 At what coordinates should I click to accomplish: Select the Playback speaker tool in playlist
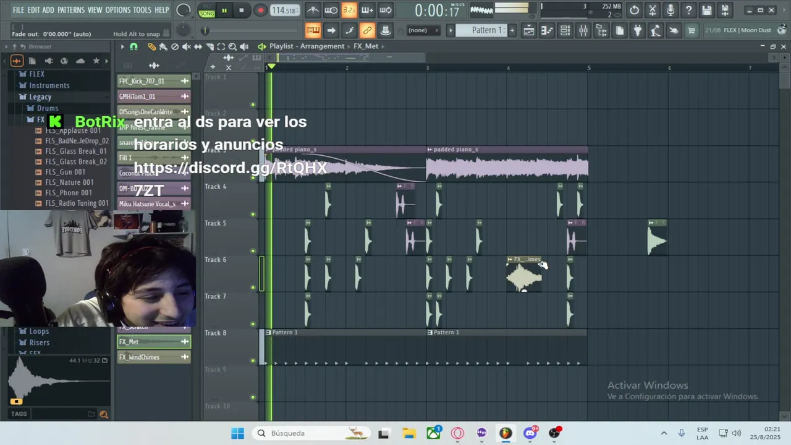click(x=244, y=46)
